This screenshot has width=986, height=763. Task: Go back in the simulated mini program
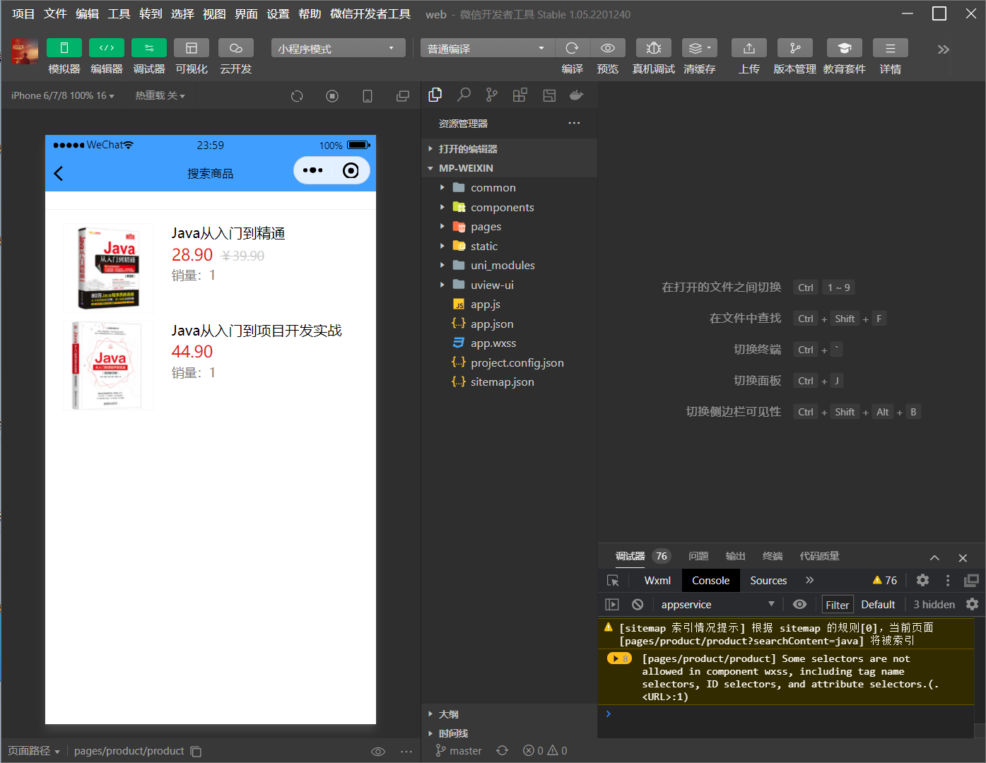tap(59, 173)
